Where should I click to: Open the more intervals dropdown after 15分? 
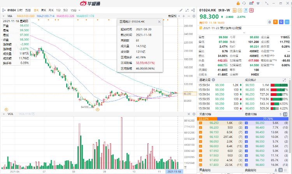tap(79, 10)
